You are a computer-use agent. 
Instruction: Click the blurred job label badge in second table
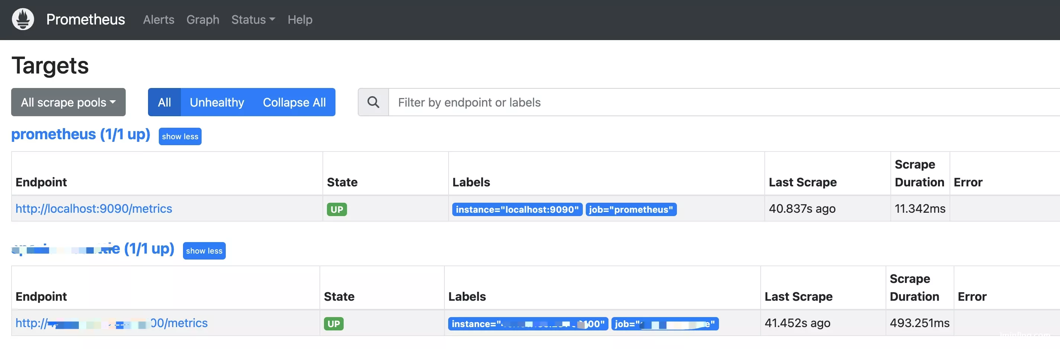click(665, 324)
